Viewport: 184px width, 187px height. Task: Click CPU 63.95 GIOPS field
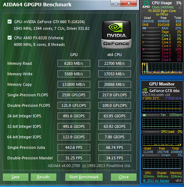[115, 116]
